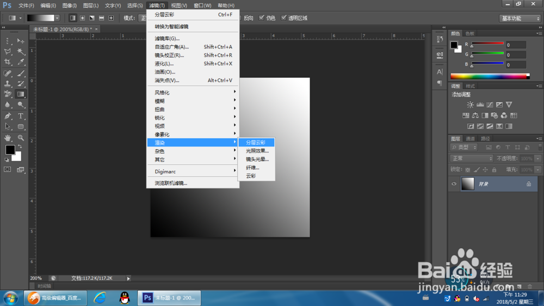Image resolution: width=544 pixels, height=306 pixels.
Task: Toggle lock transparent pixels in Layers panel
Action: click(468, 169)
